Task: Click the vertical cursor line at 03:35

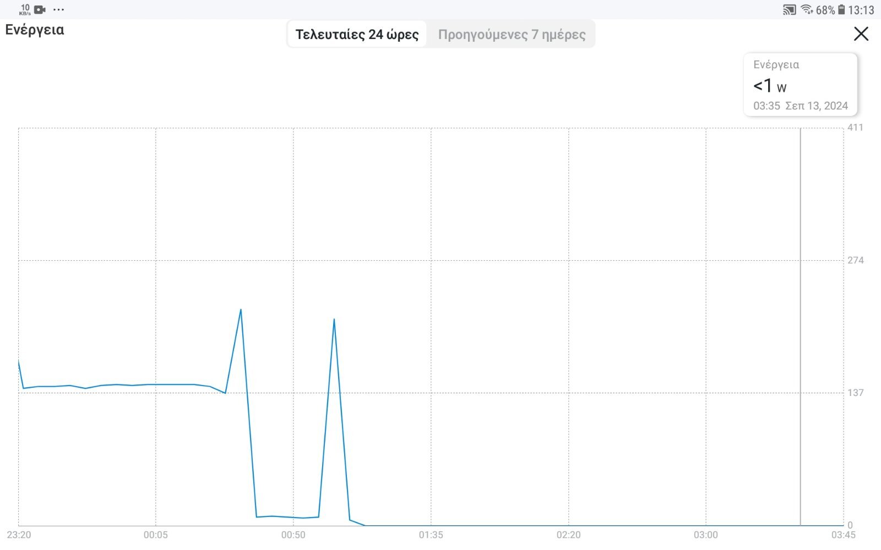Action: [800, 330]
